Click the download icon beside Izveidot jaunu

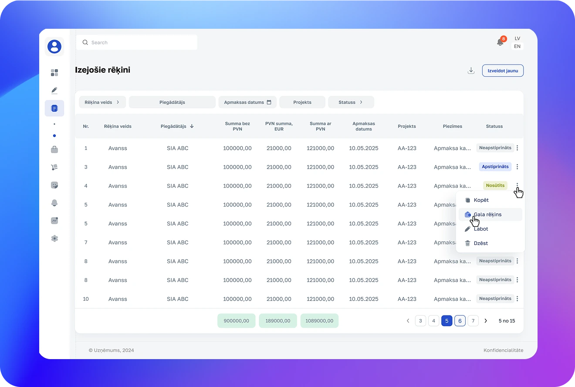coord(471,71)
